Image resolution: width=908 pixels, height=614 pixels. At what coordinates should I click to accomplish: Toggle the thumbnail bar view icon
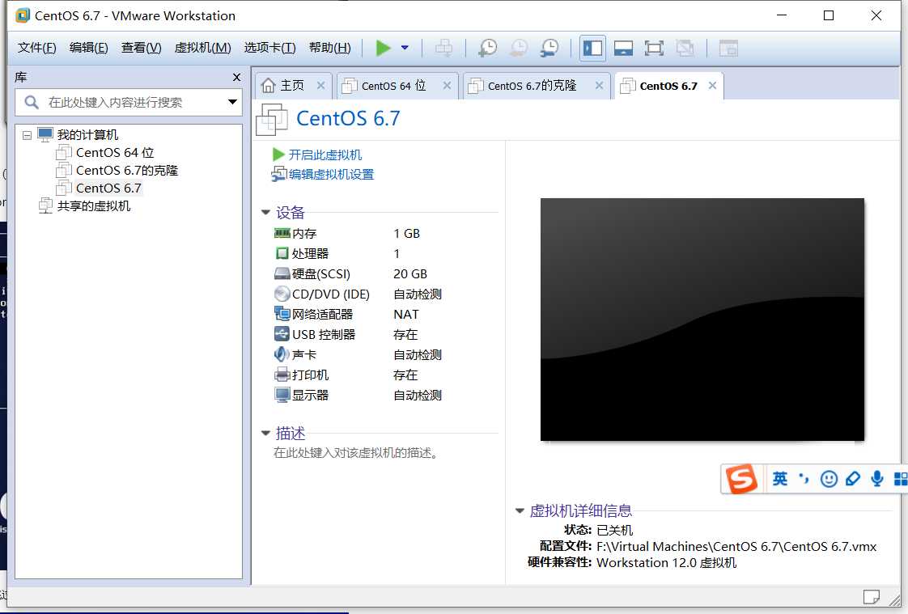tap(623, 48)
